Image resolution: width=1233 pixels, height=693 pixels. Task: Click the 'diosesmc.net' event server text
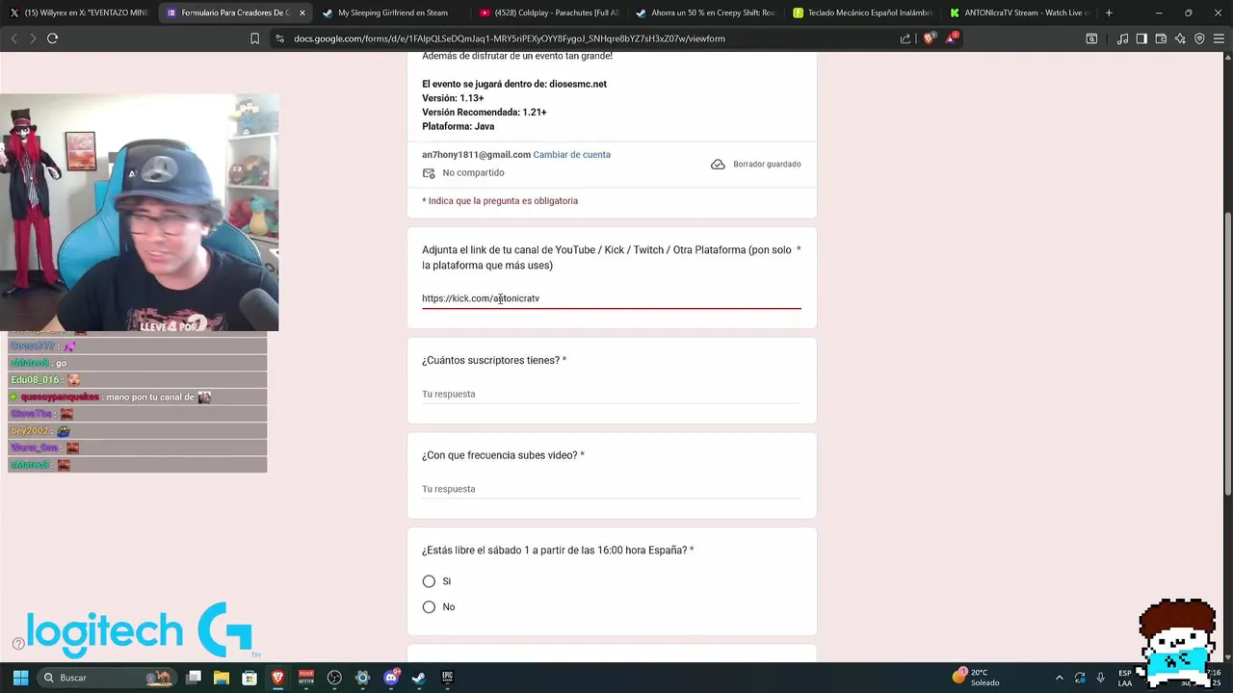point(578,84)
